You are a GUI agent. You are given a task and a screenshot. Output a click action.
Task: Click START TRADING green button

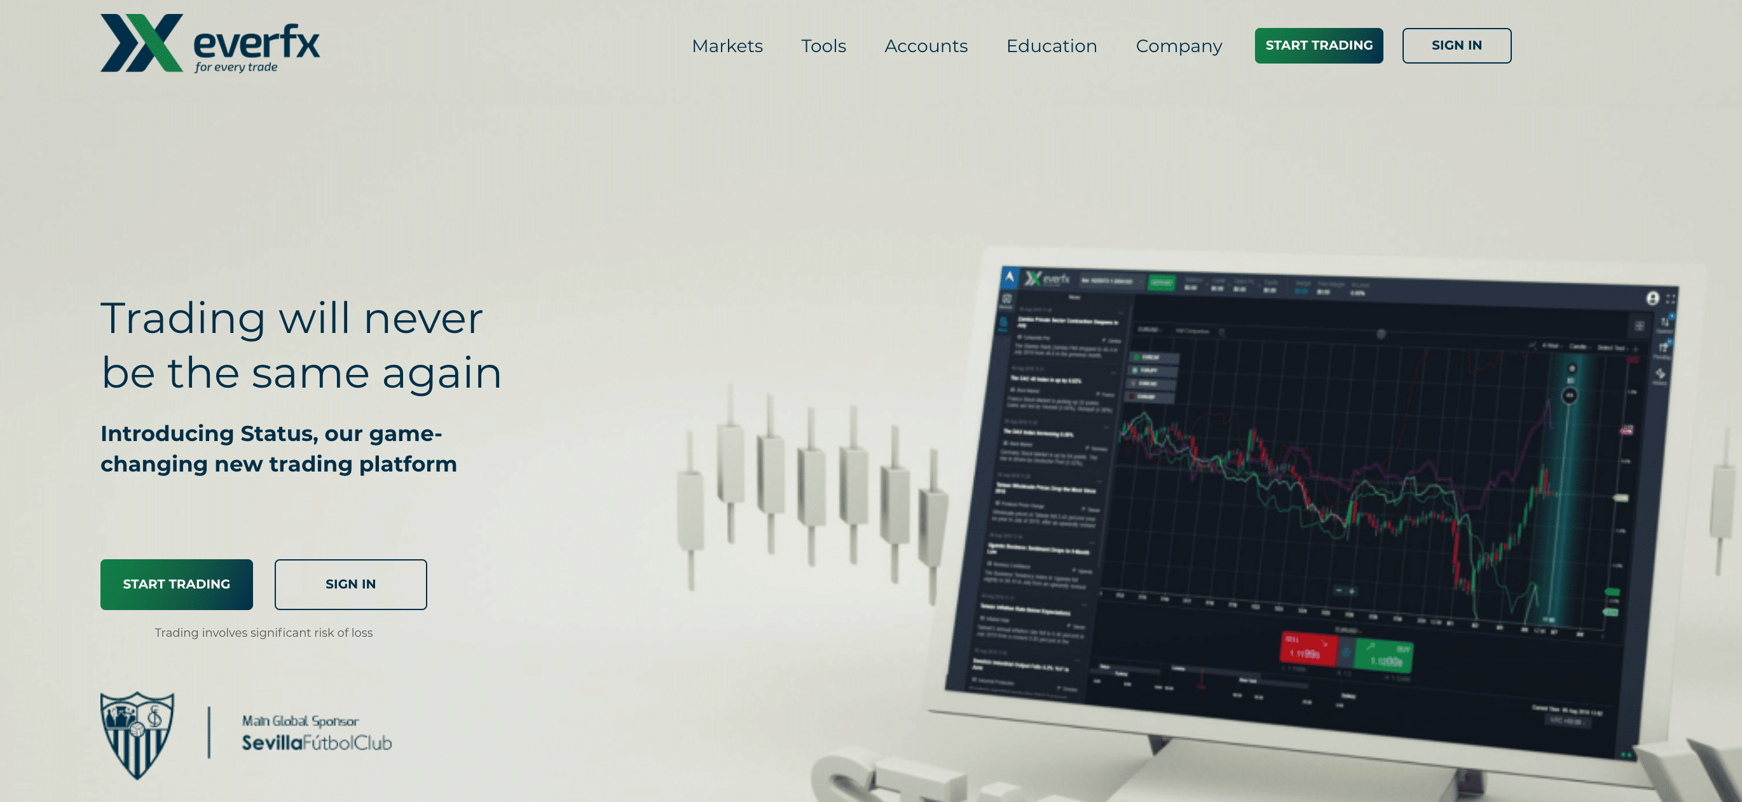1319,46
